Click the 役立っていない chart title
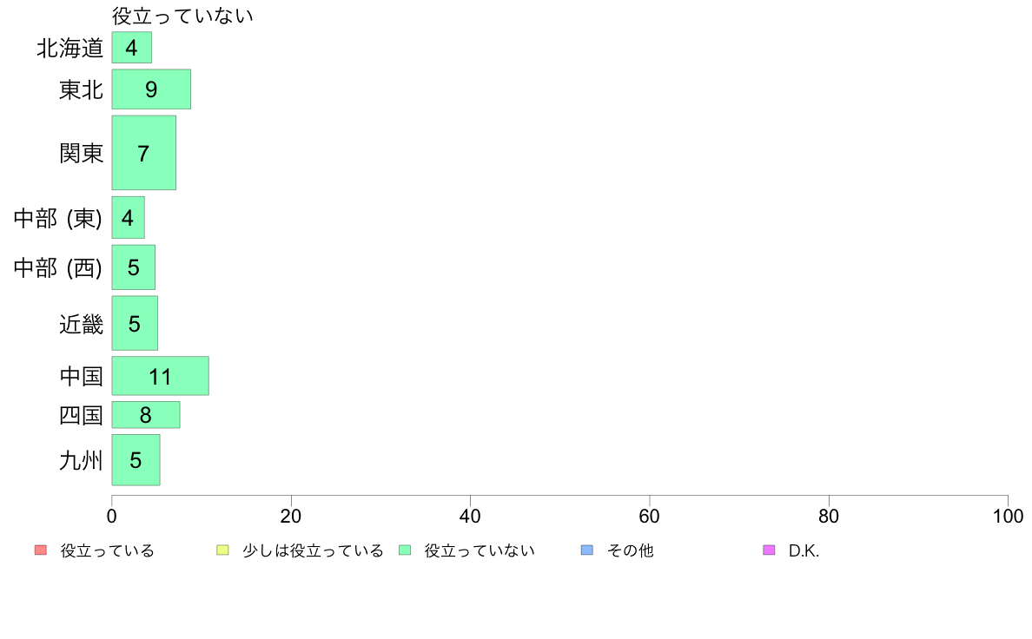The height and width of the screenshot is (639, 1032). point(182,15)
